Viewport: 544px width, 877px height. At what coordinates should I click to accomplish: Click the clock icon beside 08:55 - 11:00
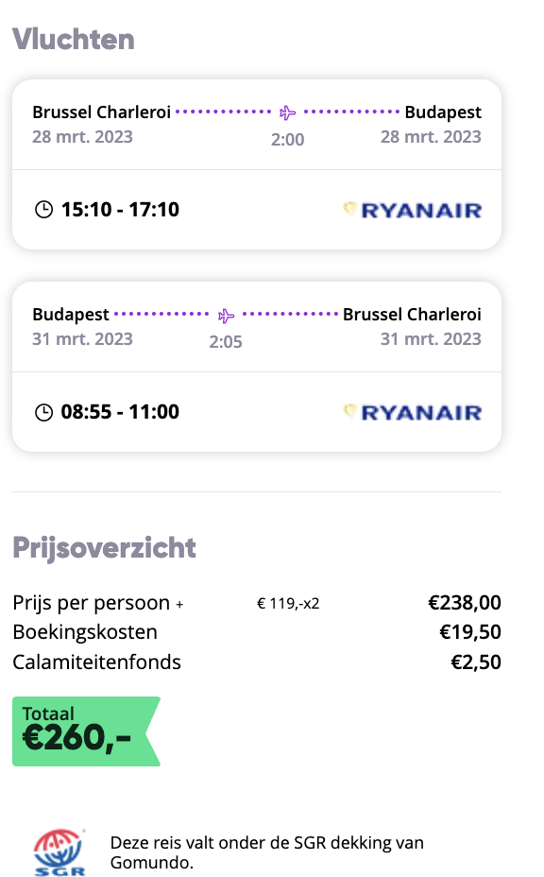pos(43,412)
